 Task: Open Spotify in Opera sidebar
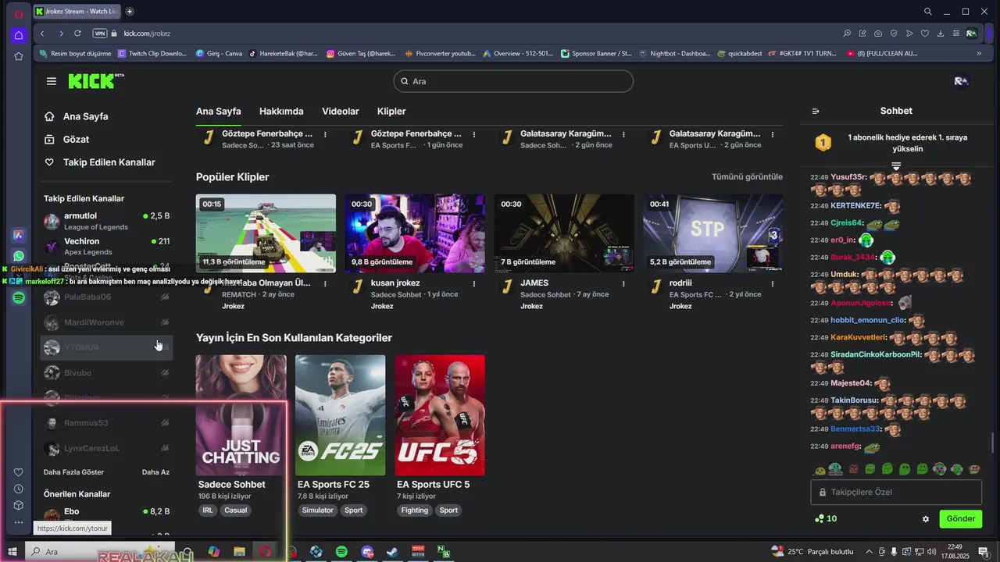[x=19, y=297]
